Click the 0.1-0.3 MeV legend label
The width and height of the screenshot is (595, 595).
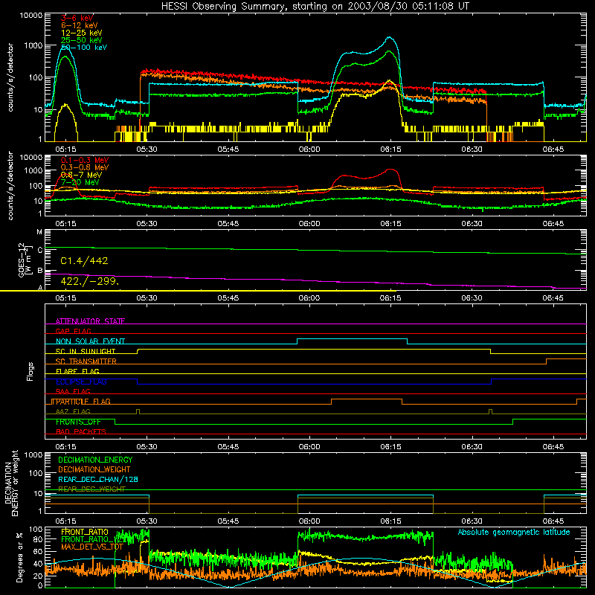(85, 160)
